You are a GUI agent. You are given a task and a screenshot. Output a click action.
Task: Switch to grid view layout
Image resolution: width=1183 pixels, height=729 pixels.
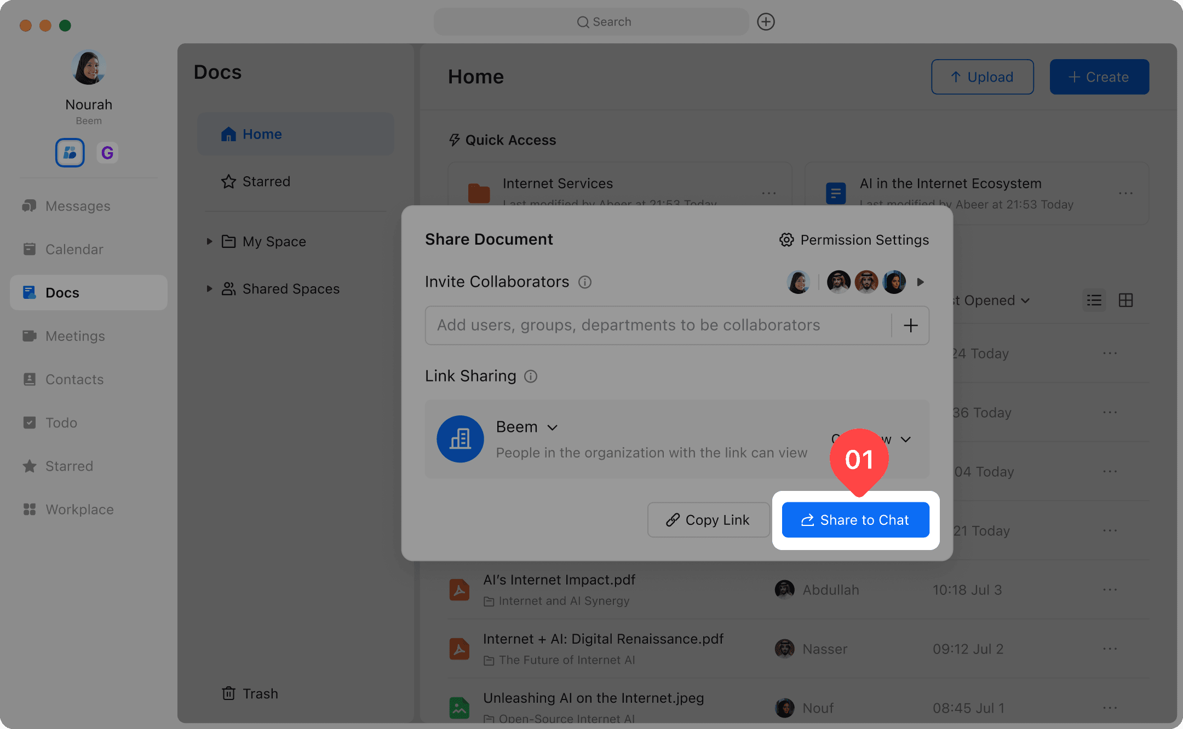[x=1125, y=300]
